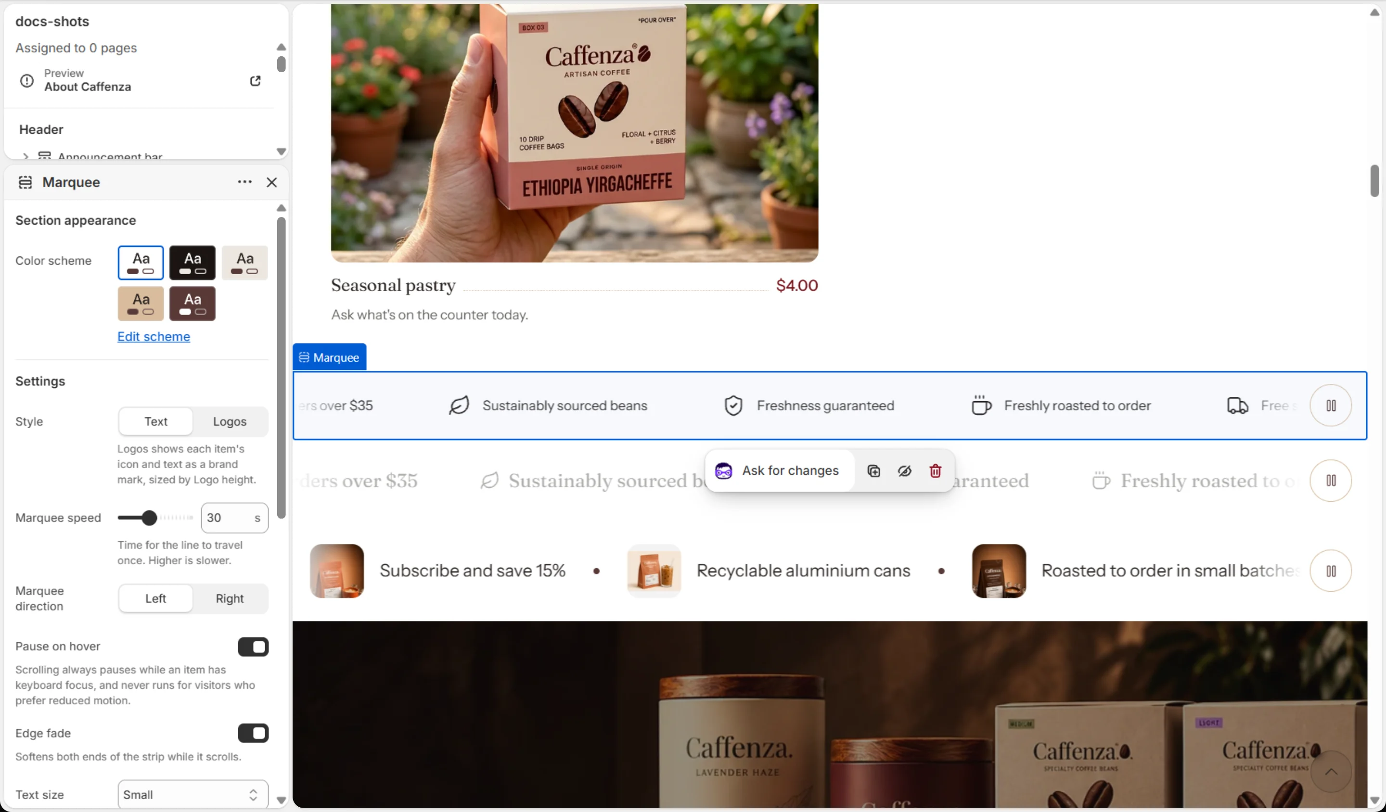Select the dark maroon color scheme swatch
Image resolution: width=1386 pixels, height=812 pixels.
(192, 304)
